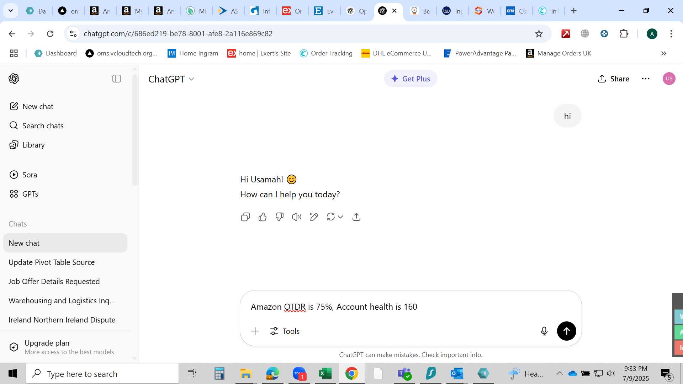Screen dimensions: 683x384
Task: Open Sora from the sidebar
Action: (65, 175)
